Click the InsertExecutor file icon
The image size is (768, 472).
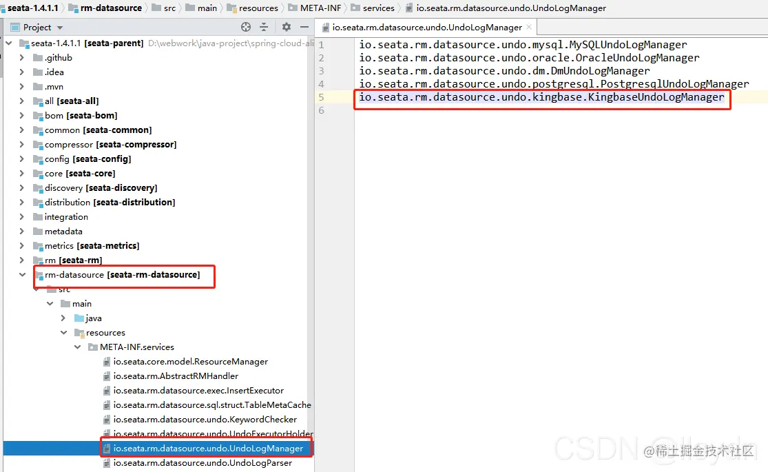click(x=107, y=391)
